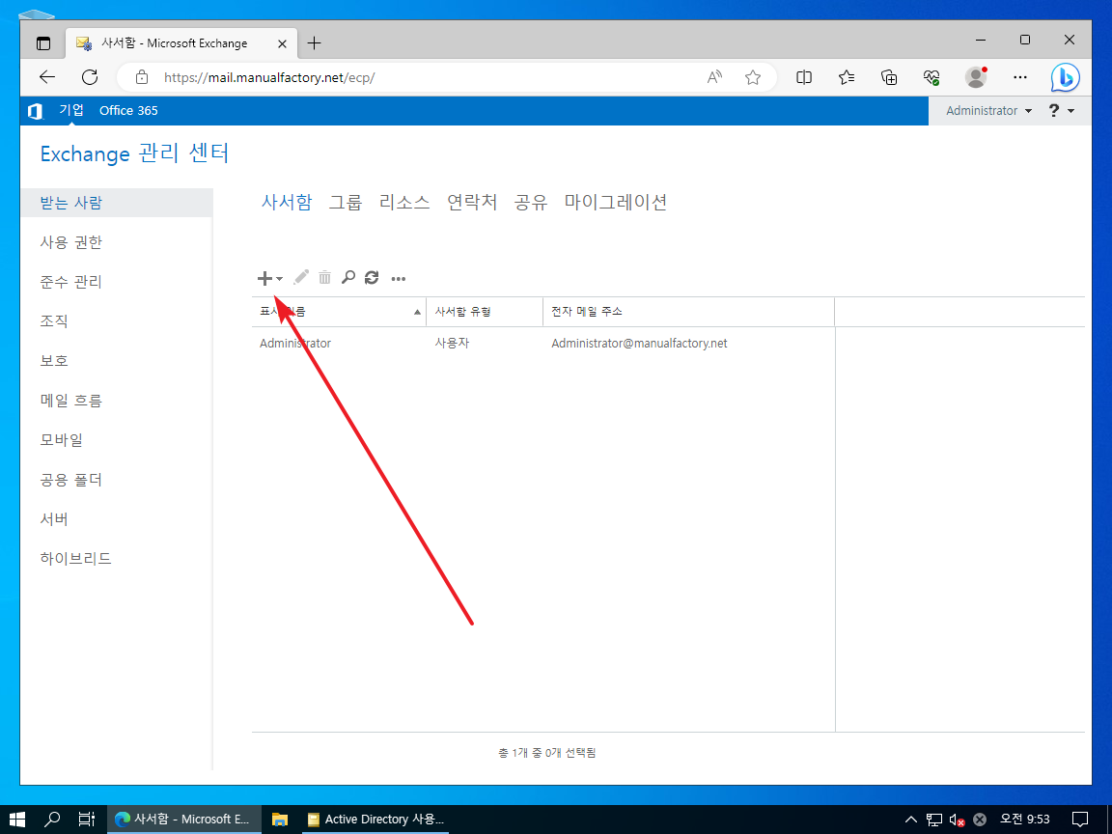Image resolution: width=1112 pixels, height=834 pixels.
Task: Open 공용 폴더 in the sidebar
Action: point(70,480)
